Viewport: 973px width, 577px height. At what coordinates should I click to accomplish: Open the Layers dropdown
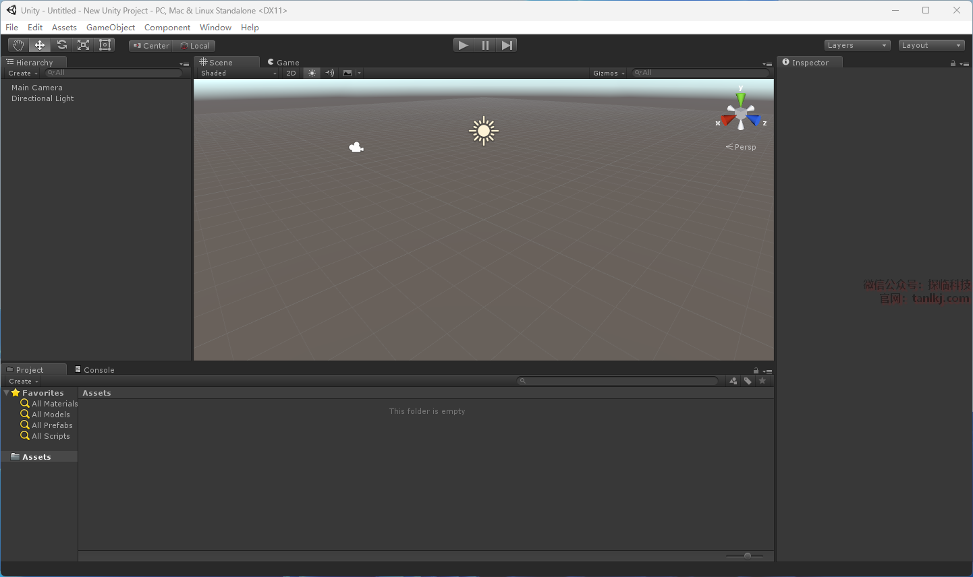857,45
